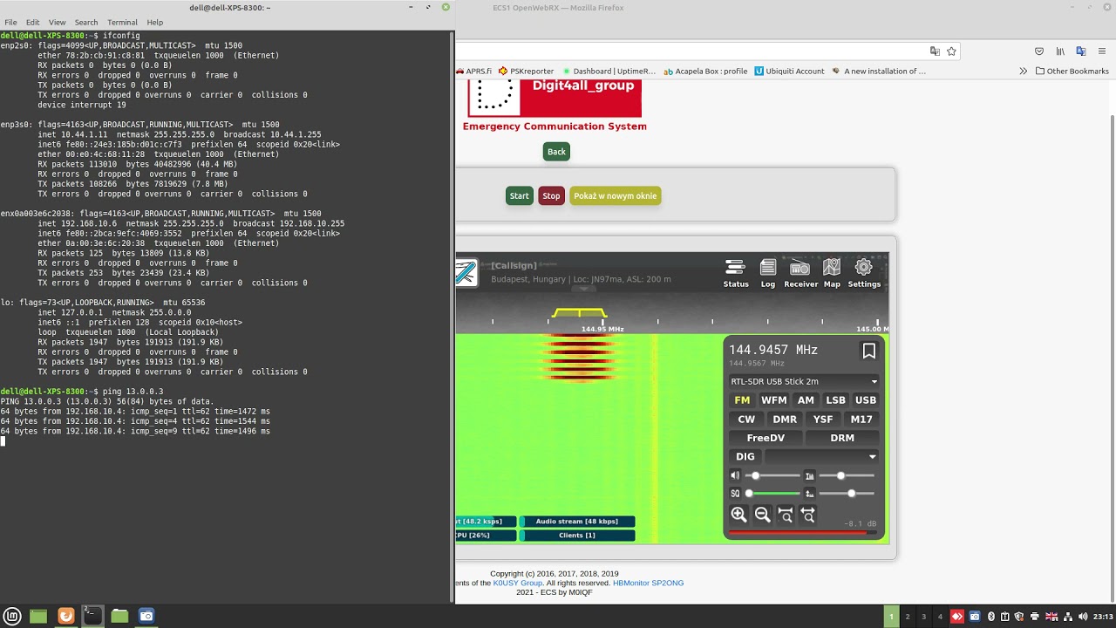Expand RTL-SDR USB Stick 2m profile dropdown
Viewport: 1116px width, 628px height.
click(x=804, y=381)
